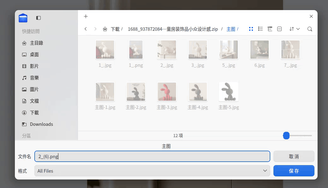The height and width of the screenshot is (188, 328).
Task: Open the view options icon
Action: tap(279, 29)
